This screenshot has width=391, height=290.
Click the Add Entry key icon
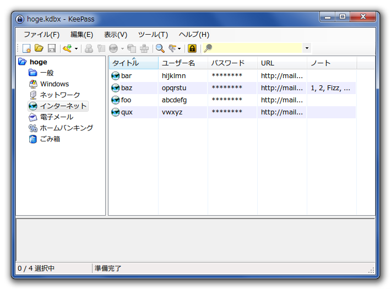coord(67,48)
